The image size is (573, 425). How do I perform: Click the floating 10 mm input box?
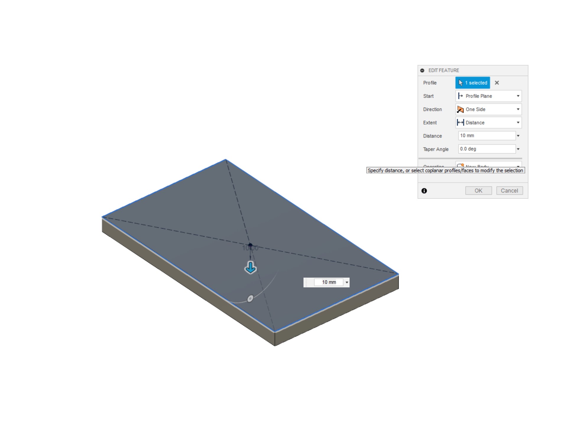[328, 282]
